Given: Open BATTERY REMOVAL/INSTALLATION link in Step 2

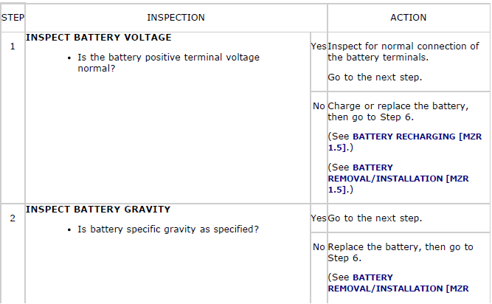Looking at the screenshot, I should pyautogui.click(x=398, y=283).
